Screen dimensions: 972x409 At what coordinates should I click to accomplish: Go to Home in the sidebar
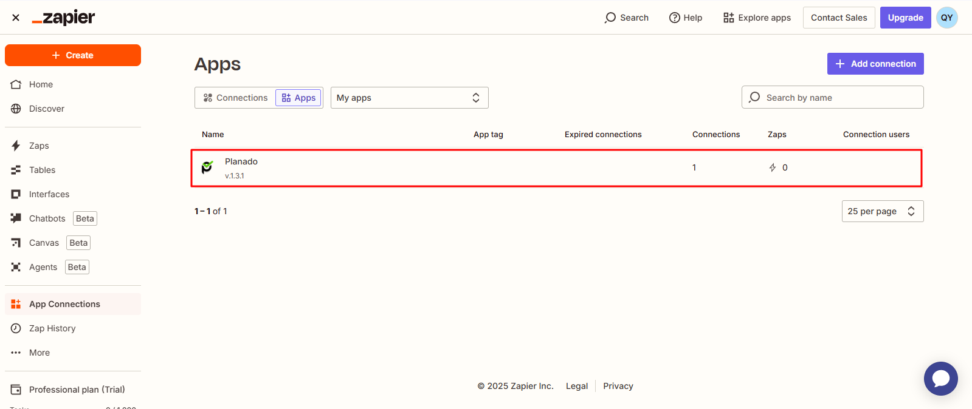click(x=73, y=84)
